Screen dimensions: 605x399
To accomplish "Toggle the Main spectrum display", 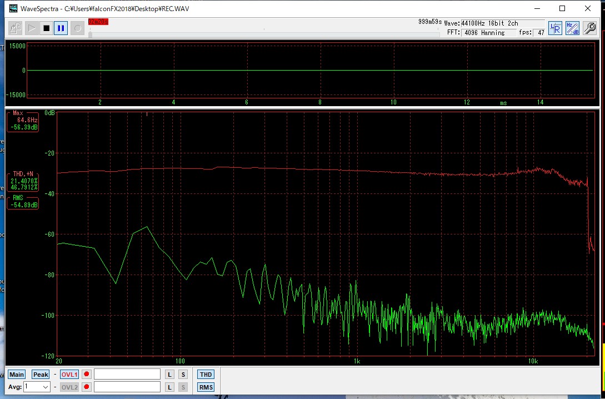I will 17,375.
